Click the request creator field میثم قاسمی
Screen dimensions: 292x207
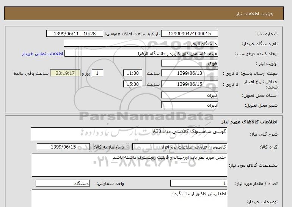141,53
